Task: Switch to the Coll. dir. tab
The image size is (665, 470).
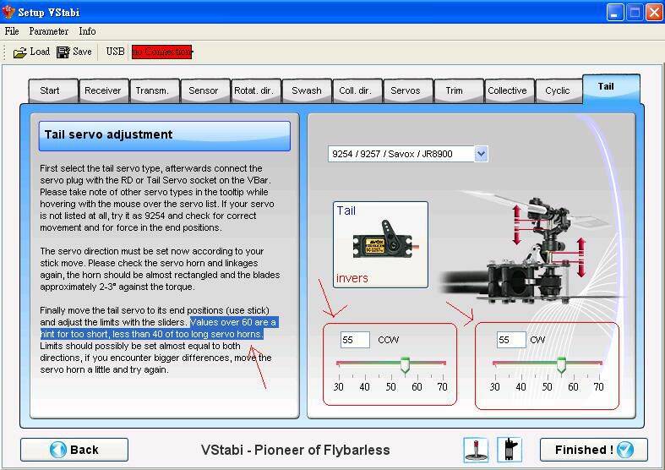Action: [x=357, y=90]
